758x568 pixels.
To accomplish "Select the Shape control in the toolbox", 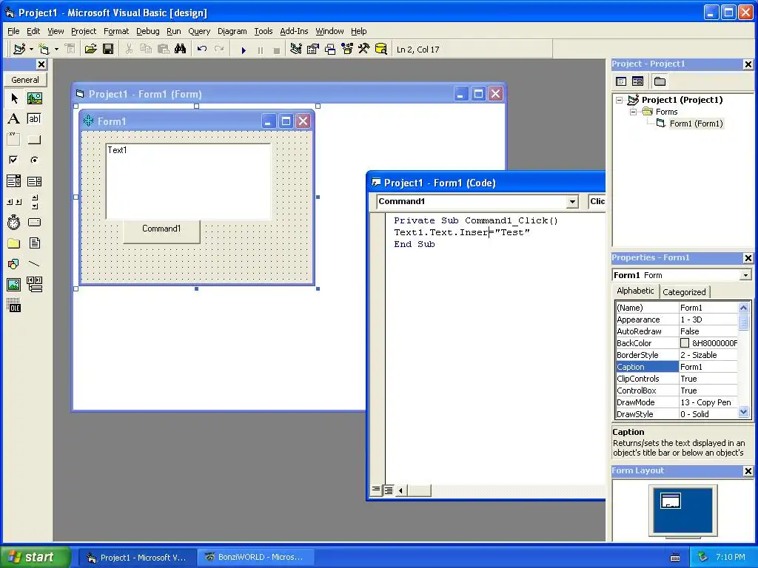I will click(x=14, y=264).
